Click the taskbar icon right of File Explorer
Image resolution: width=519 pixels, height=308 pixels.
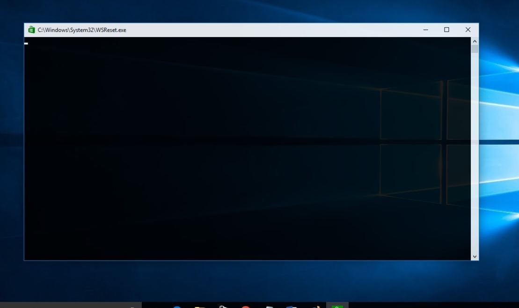click(223, 306)
